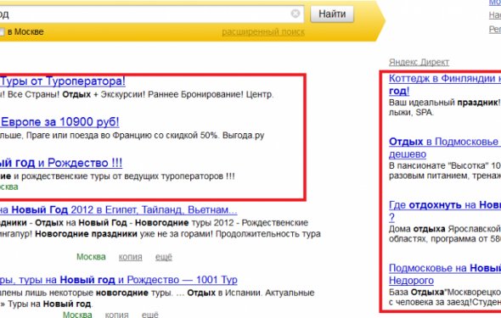Screen dimensions: 501x318
Task: Click sidebar text 'База Отдыха"Москворецко'
Action: 445,293
